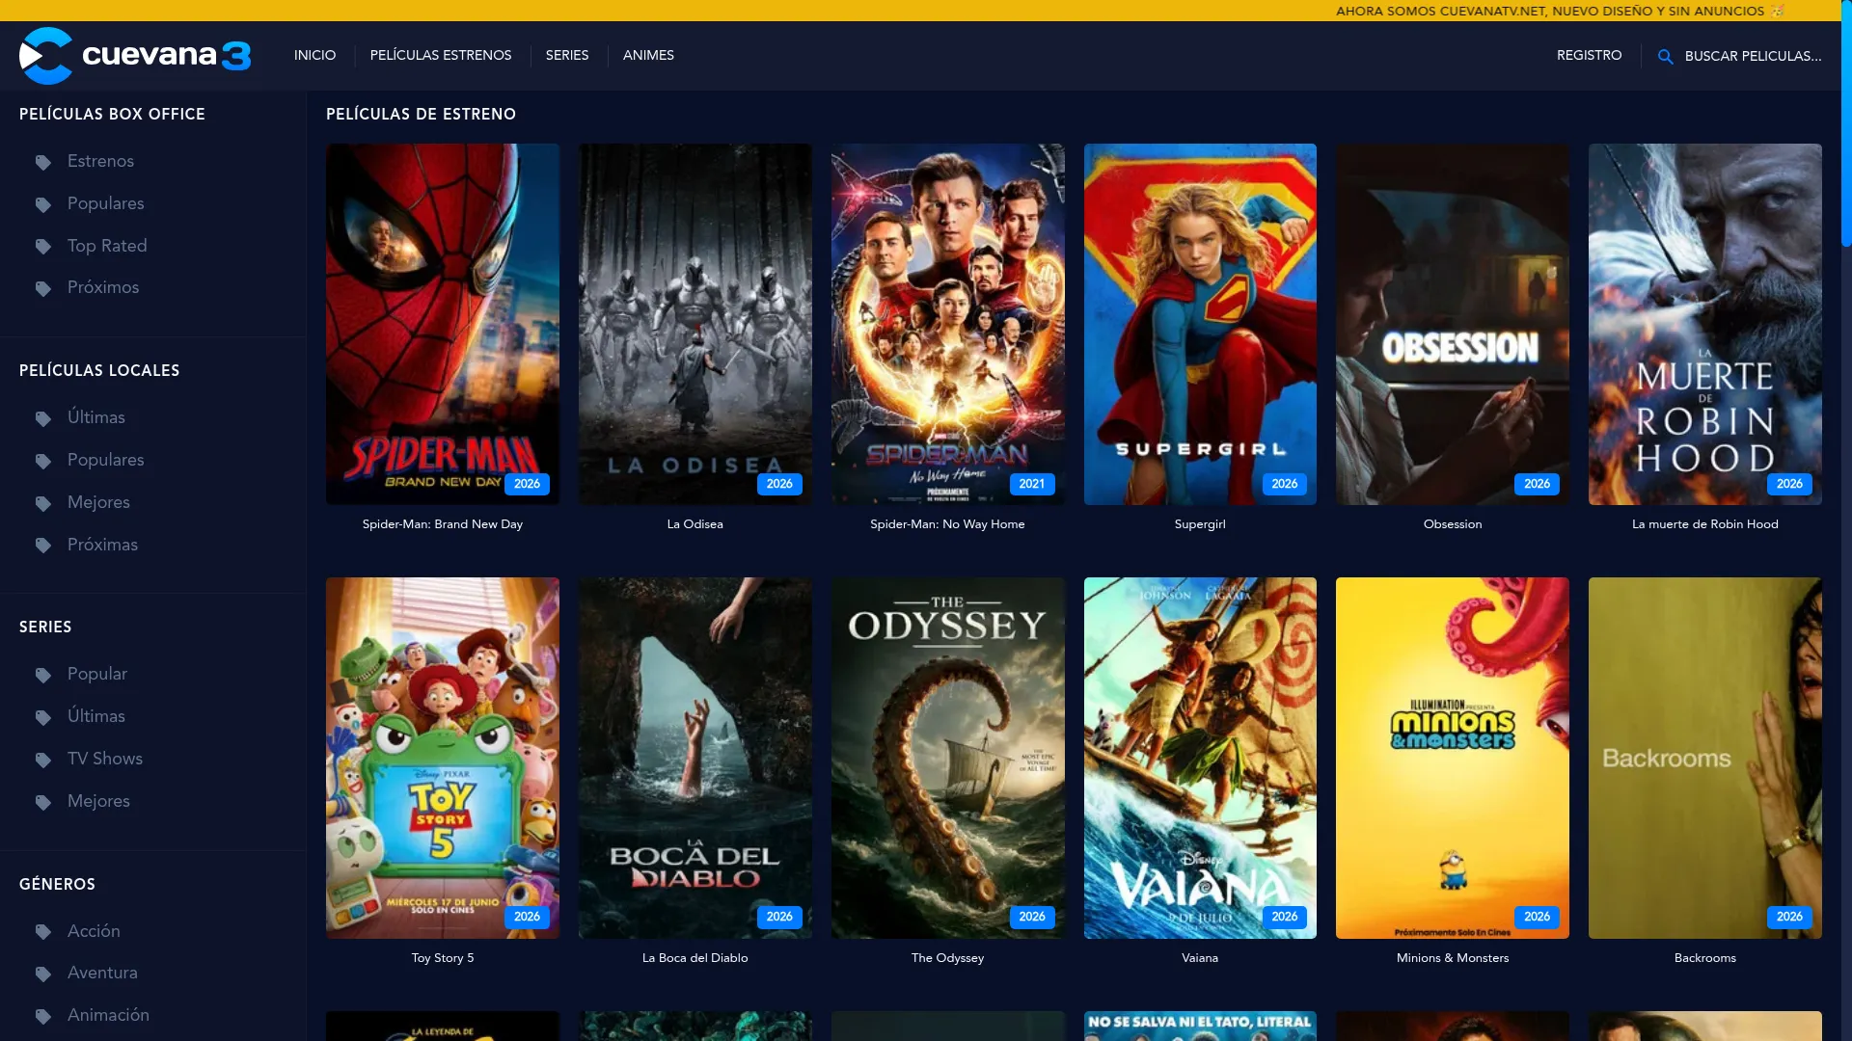1852x1041 pixels.
Task: Browse the Aventura genre
Action: pos(102,973)
